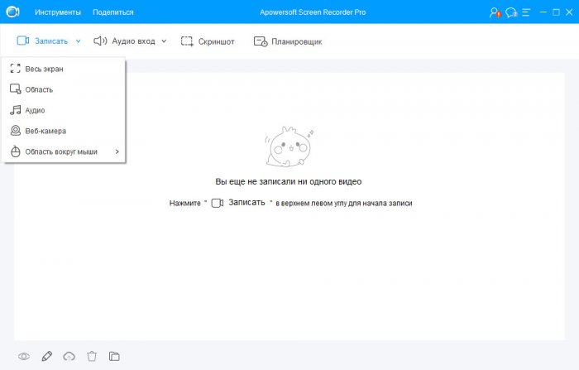This screenshot has height=370, width=579.
Task: Click the trash delete icon
Action: coord(92,356)
